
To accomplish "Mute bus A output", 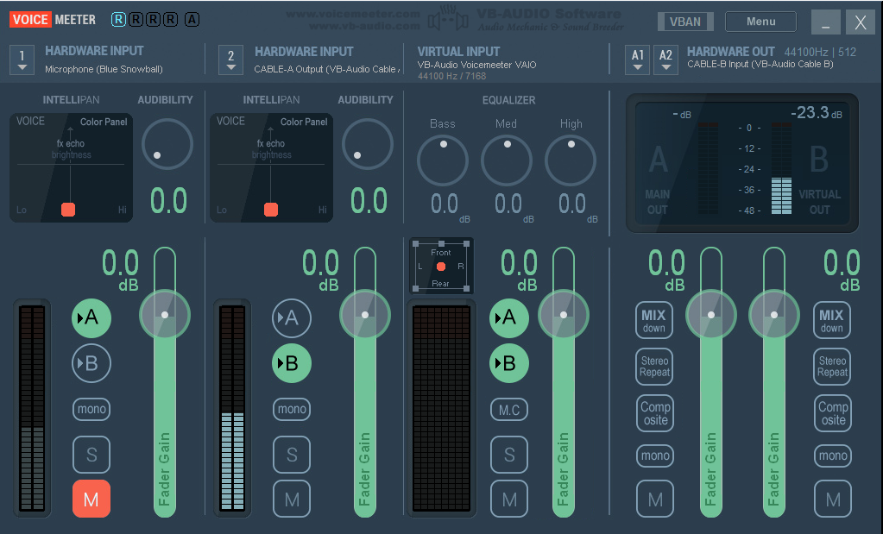I will pyautogui.click(x=655, y=499).
